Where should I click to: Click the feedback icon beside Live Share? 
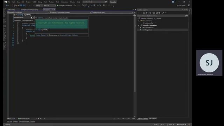point(189,5)
